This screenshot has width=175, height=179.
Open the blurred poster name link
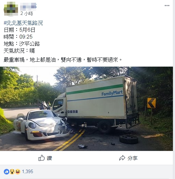(28, 7)
